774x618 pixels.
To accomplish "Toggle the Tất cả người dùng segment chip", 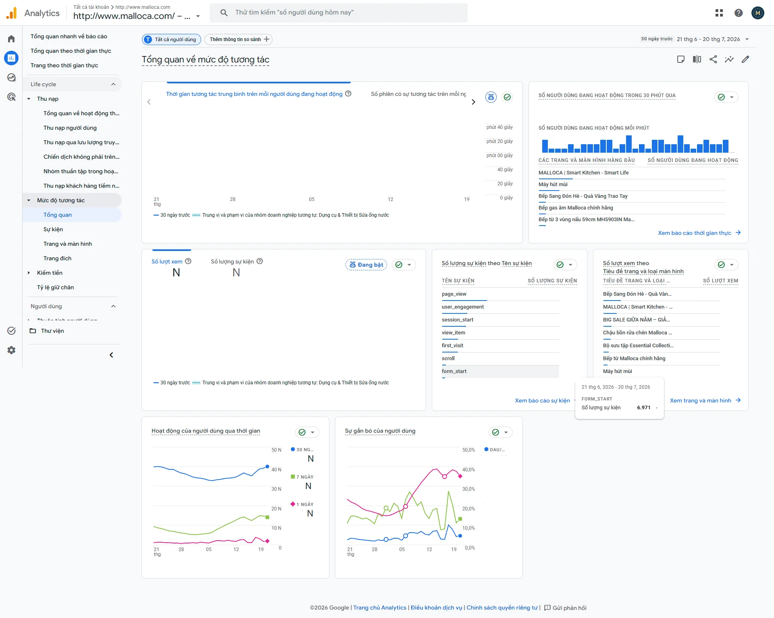I will coord(171,39).
